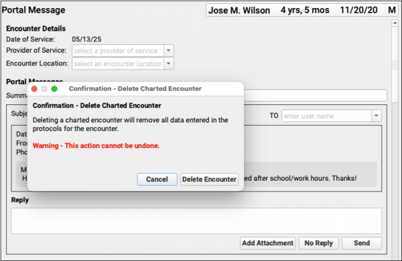Send the portal message reply
This screenshot has height=261, width=402.
click(362, 243)
